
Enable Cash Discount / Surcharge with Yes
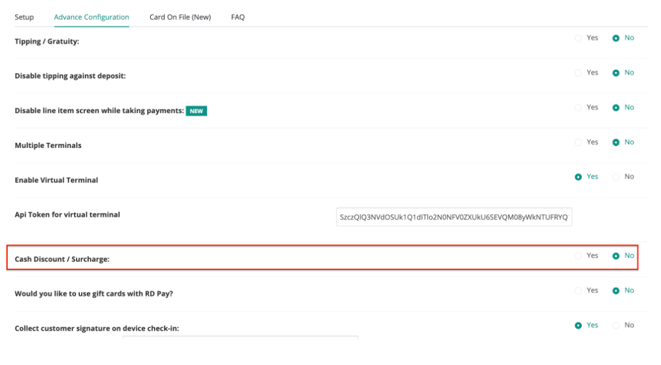click(x=579, y=256)
